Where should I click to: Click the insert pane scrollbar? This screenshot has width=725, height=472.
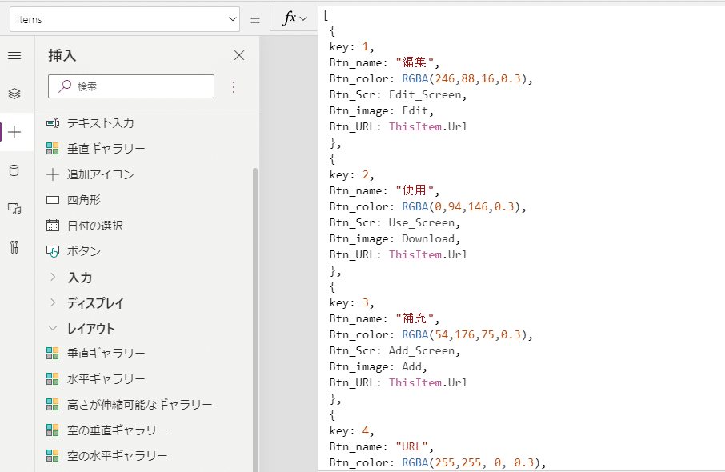pos(254,319)
